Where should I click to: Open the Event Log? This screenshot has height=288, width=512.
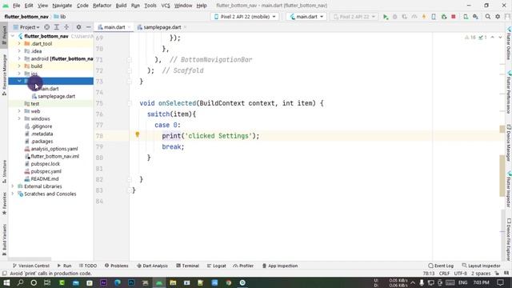pyautogui.click(x=441, y=266)
